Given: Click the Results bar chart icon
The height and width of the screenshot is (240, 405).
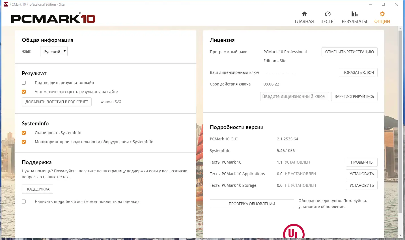Looking at the screenshot, I should pos(354,14).
